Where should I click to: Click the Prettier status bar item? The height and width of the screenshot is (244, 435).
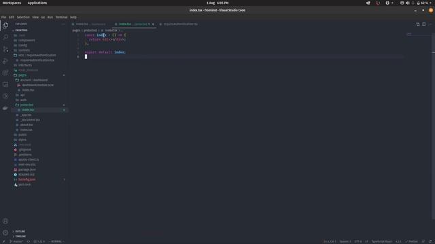pyautogui.click(x=411, y=241)
